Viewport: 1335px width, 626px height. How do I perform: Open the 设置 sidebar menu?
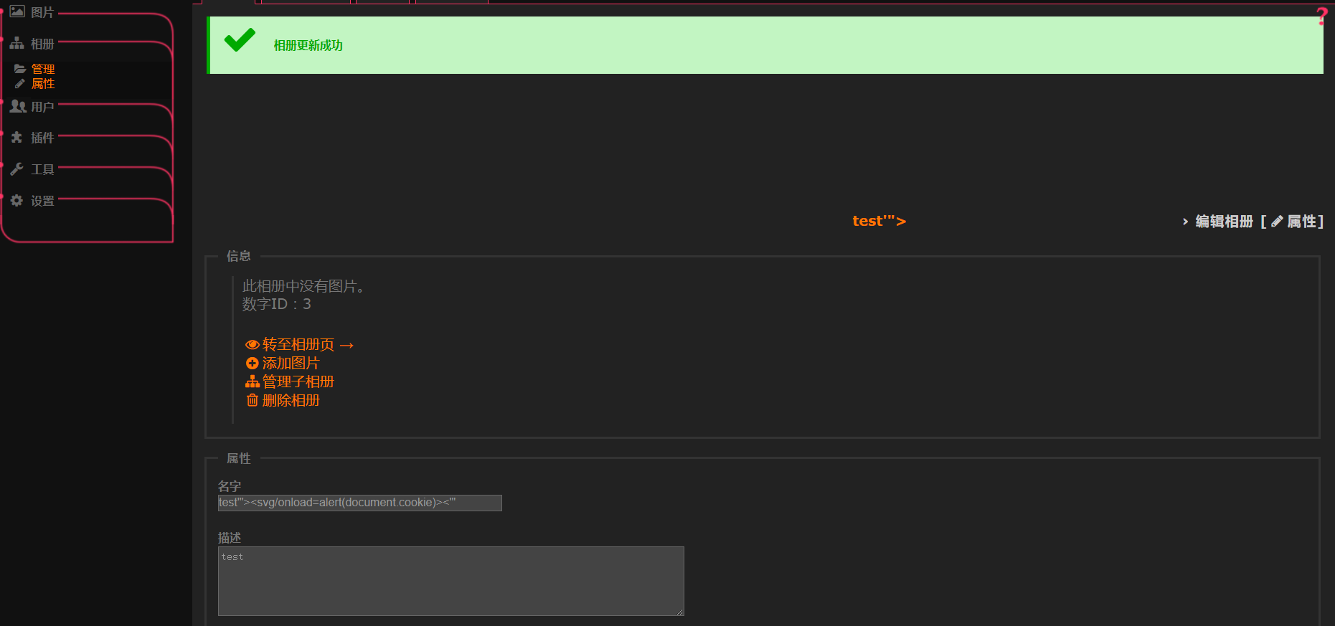42,201
